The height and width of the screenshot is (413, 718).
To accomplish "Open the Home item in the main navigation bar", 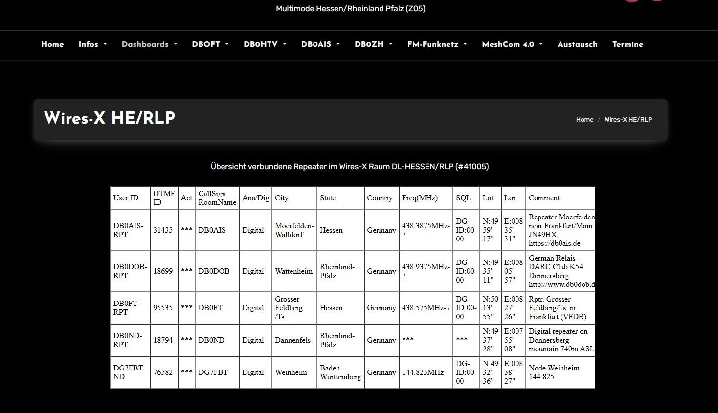I will pyautogui.click(x=52, y=44).
